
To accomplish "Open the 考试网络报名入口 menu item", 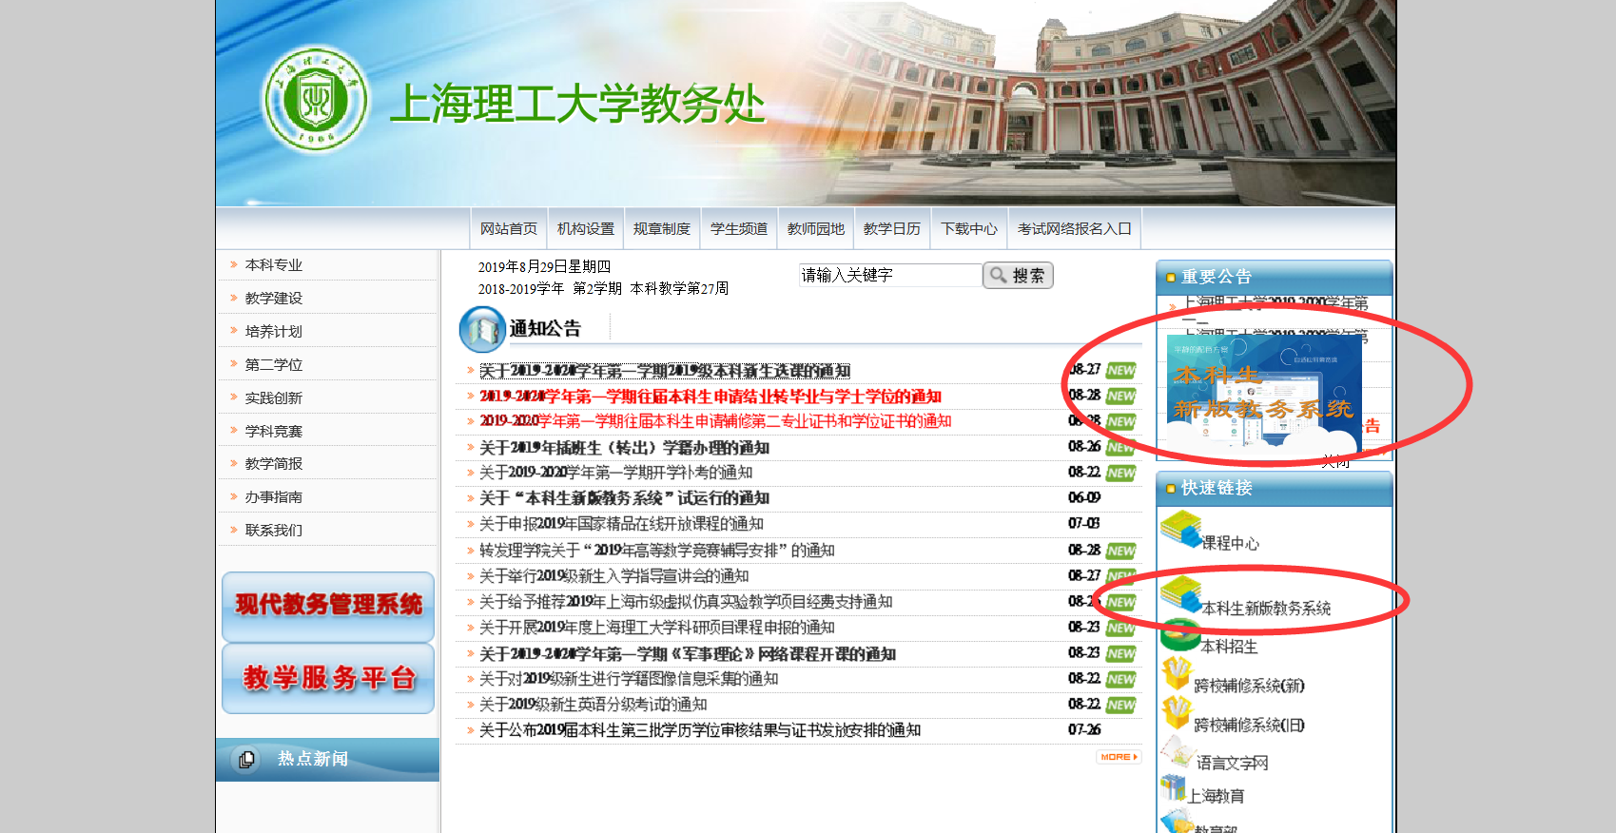I will (x=1075, y=229).
